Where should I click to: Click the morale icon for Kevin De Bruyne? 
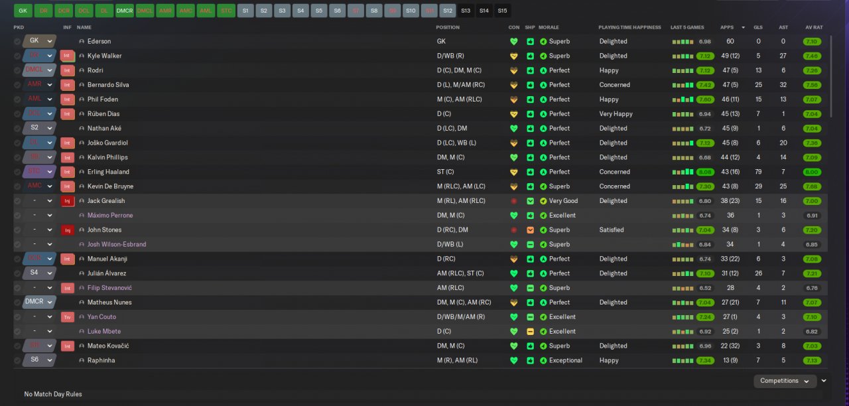pos(543,186)
